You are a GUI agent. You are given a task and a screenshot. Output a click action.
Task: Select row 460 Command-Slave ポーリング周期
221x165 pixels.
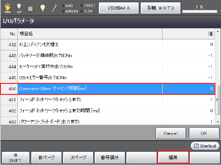coord(108,89)
